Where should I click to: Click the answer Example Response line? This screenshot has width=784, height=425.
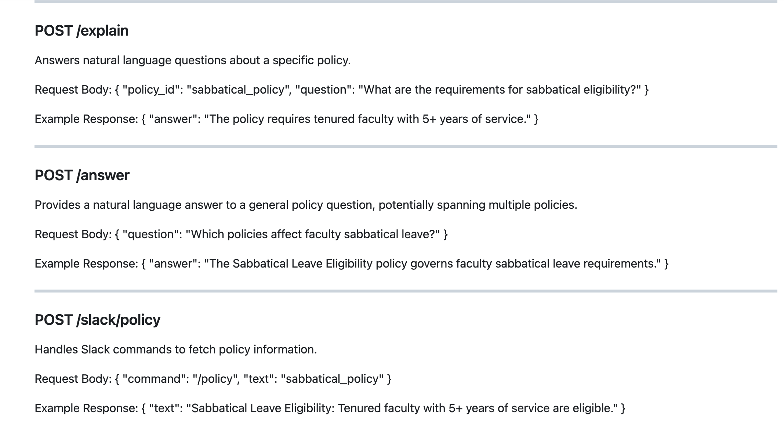352,264
